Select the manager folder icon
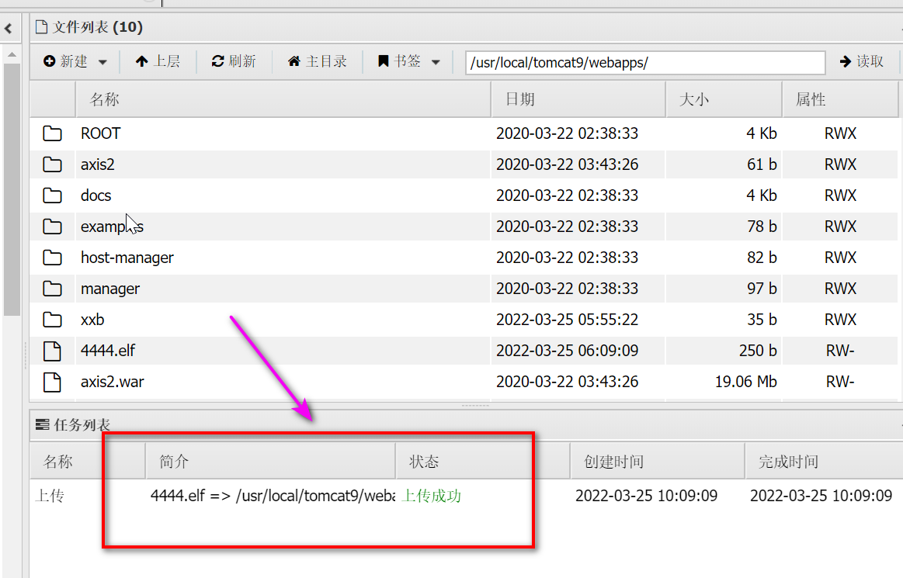The height and width of the screenshot is (578, 903). click(x=52, y=289)
